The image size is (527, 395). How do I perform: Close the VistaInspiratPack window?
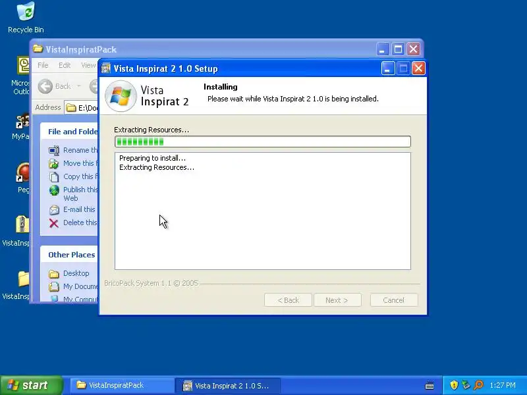[x=414, y=49]
